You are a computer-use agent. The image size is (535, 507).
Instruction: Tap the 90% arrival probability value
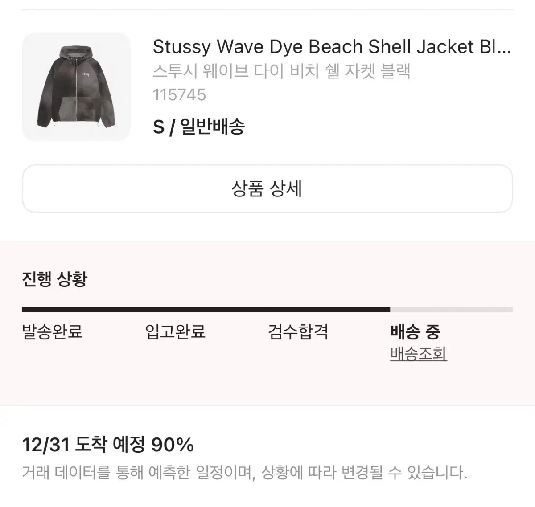(x=173, y=445)
